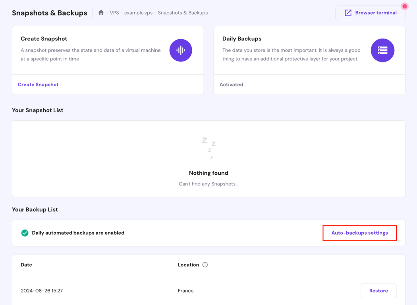Click the green checkmark beside daily backups status
Screen dimensions: 417x305
pos(25,233)
